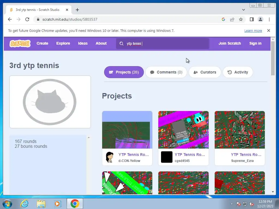Click the d-CON-Yellow user avatar
Screen dimensions: 279x209
[x=110, y=157]
